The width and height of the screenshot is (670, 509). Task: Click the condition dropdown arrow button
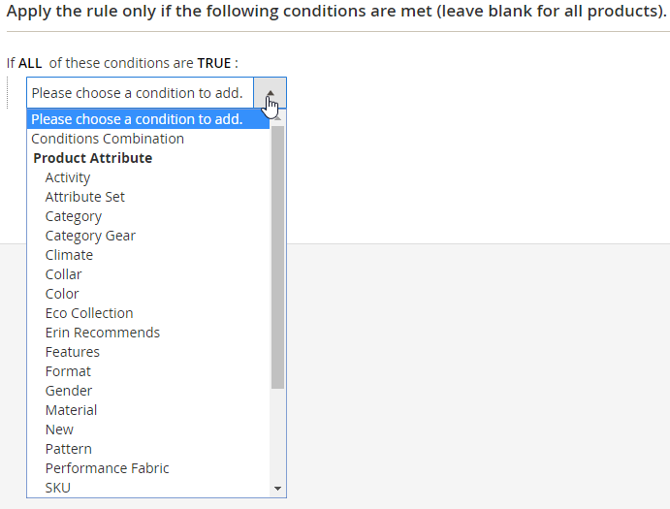tap(270, 93)
